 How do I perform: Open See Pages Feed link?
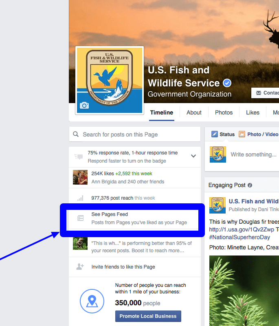pos(110,214)
